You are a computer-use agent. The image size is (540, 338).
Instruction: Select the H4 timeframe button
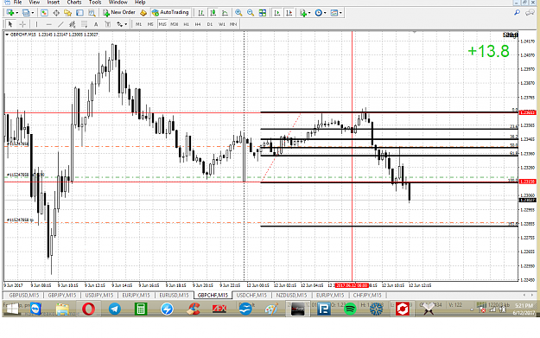pos(198,24)
